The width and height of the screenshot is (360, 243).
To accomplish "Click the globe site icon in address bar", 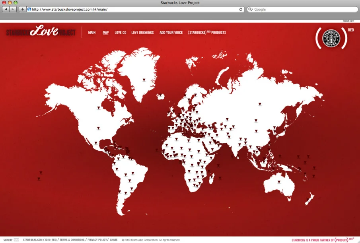I will (x=29, y=10).
